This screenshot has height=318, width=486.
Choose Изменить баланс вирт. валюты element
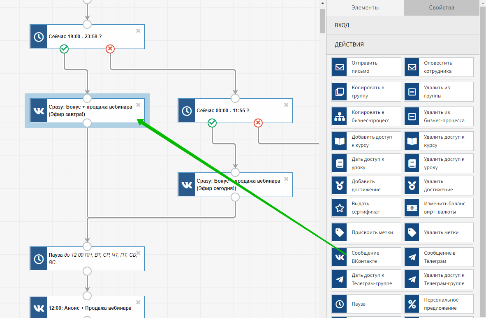(x=439, y=208)
